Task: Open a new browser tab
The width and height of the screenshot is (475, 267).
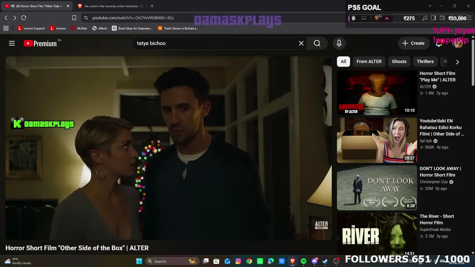Action: (x=152, y=6)
